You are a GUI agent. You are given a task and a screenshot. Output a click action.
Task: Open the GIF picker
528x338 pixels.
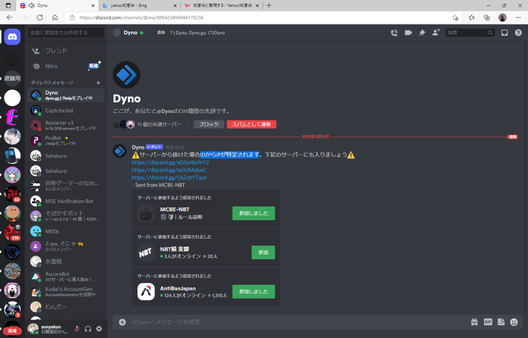tap(488, 322)
